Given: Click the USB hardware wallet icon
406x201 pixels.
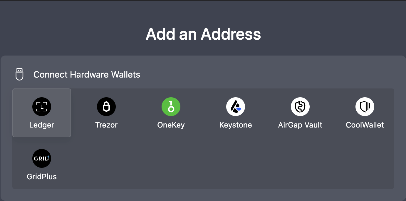Looking at the screenshot, I should pos(19,74).
